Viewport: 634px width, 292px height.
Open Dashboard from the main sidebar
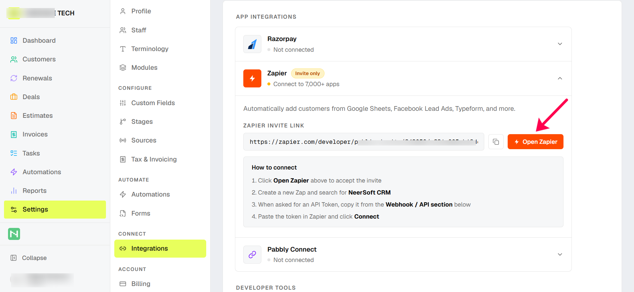point(55,40)
